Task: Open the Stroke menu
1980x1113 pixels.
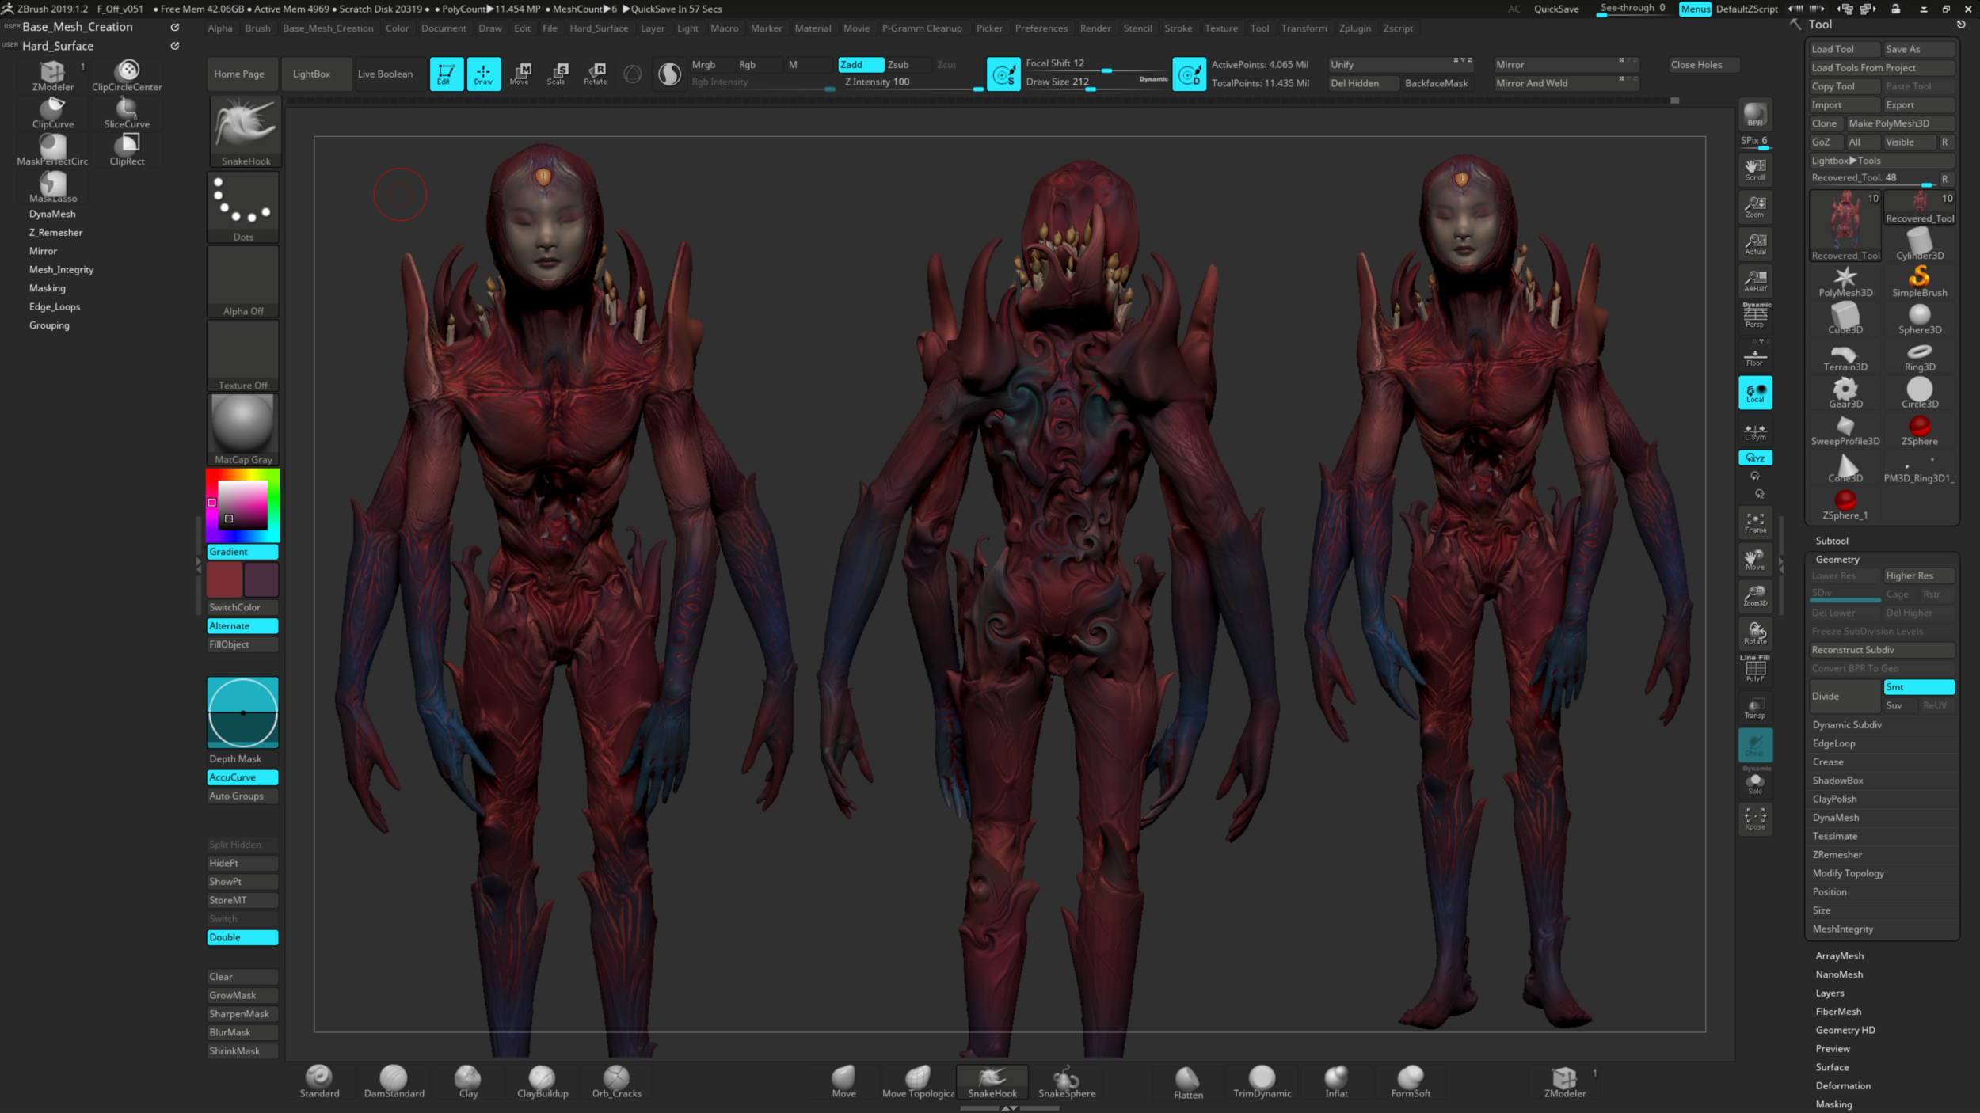Action: pyautogui.click(x=1178, y=28)
